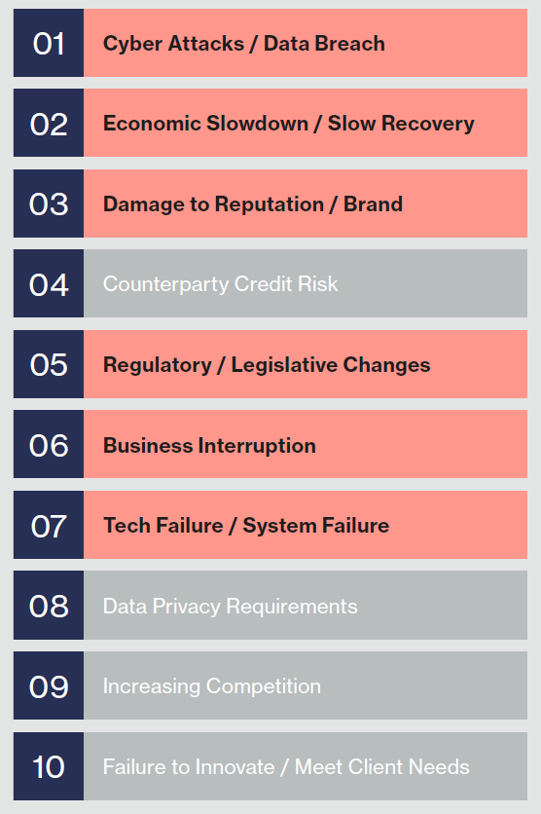Select the Business Interruption row

coord(306,444)
